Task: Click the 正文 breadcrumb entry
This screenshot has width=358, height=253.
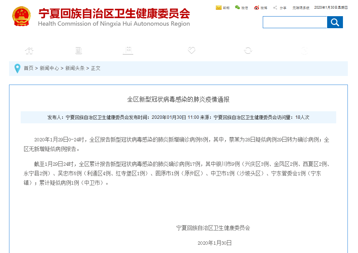Action: (96, 68)
